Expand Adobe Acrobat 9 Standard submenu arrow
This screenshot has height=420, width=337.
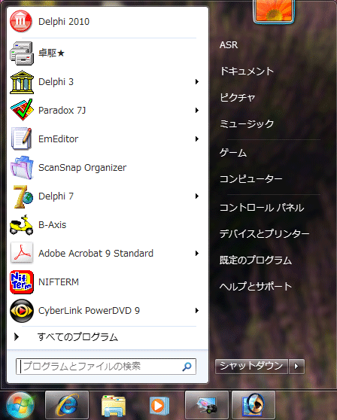[197, 254]
